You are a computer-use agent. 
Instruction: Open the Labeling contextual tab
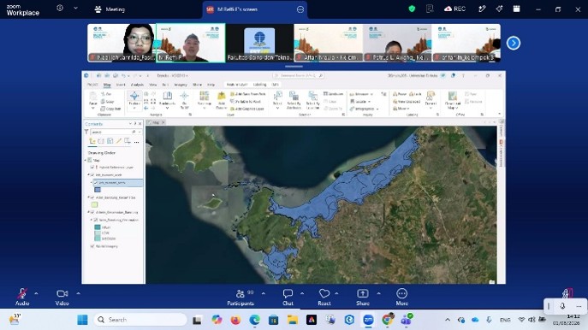pos(259,85)
